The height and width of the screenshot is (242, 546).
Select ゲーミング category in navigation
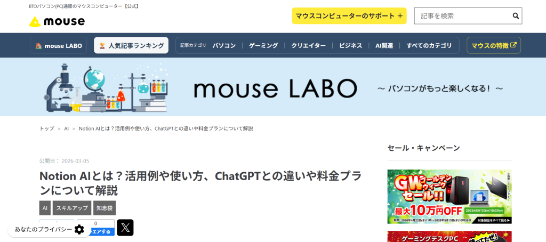click(263, 46)
